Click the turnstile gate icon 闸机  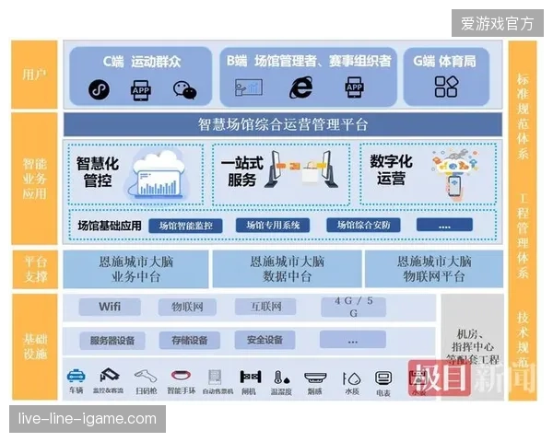point(251,377)
